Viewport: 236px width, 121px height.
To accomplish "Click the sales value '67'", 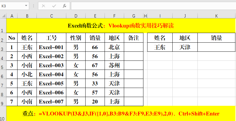I will pyautogui.click(x=95, y=65).
